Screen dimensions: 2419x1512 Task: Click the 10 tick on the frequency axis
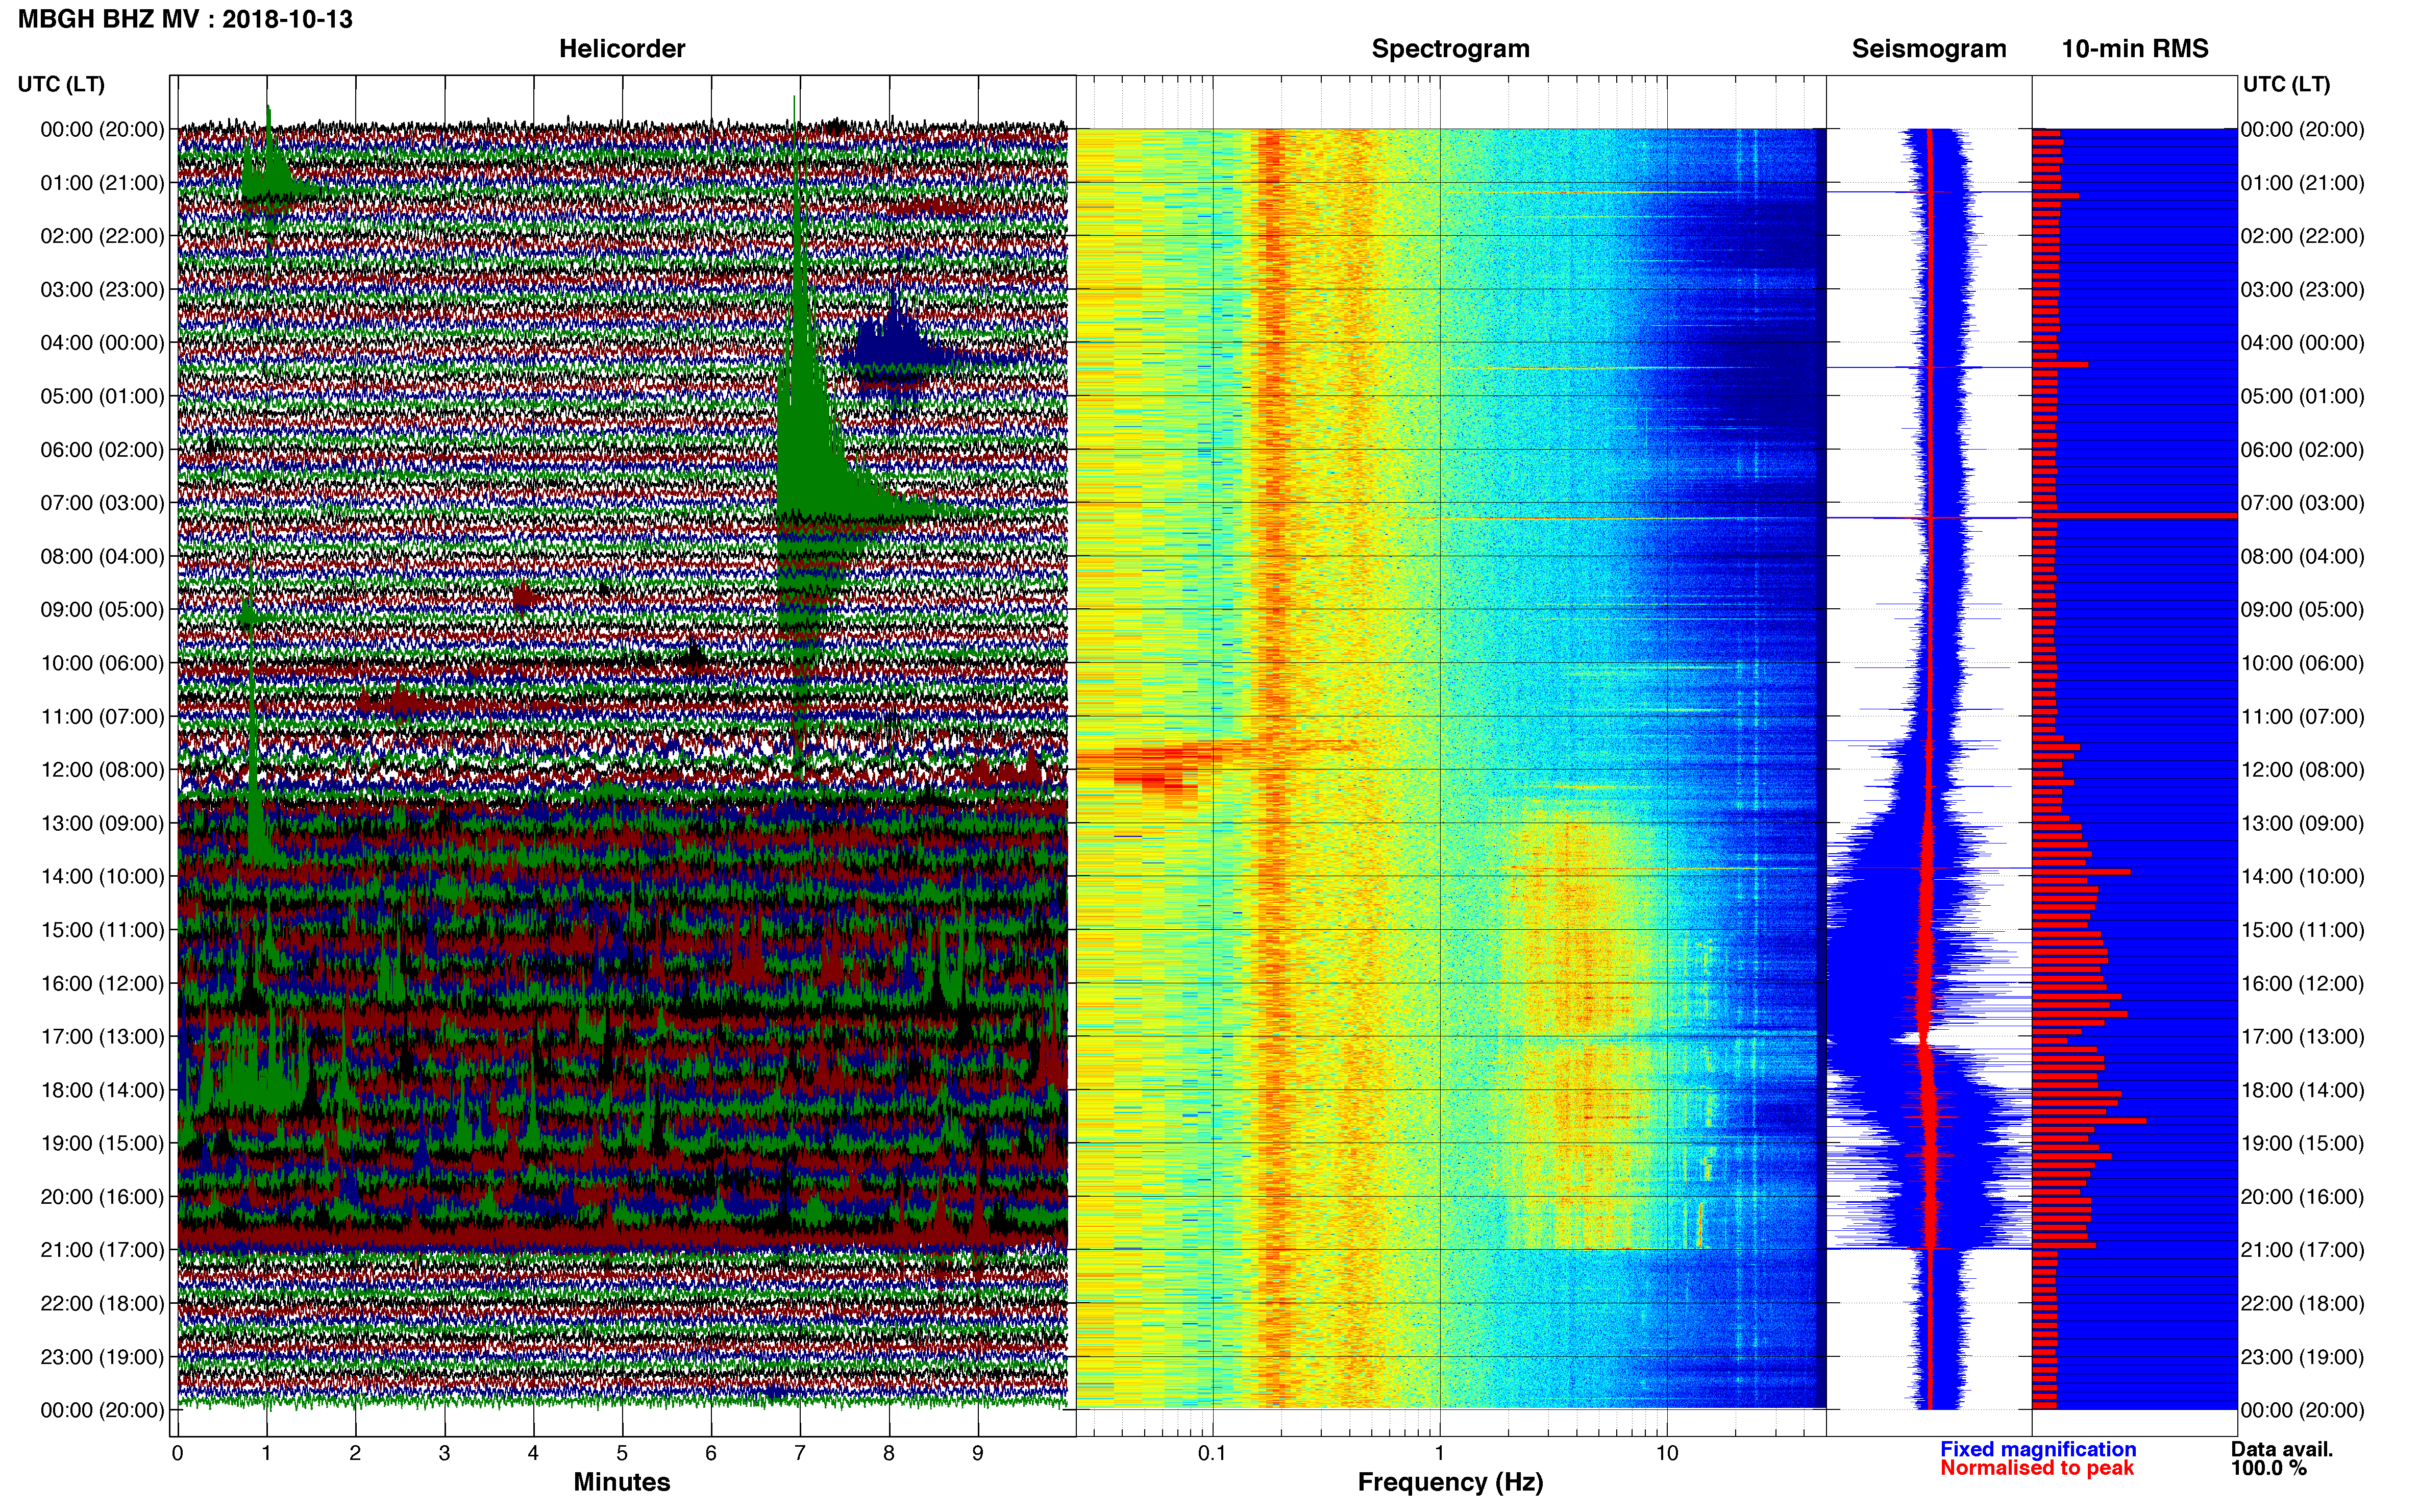(x=1667, y=1454)
